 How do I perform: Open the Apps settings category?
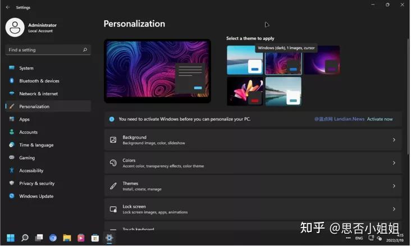click(48, 119)
